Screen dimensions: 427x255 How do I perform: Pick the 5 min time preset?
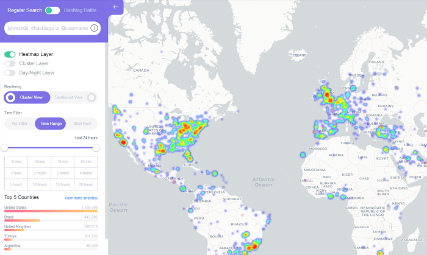pyautogui.click(x=16, y=161)
